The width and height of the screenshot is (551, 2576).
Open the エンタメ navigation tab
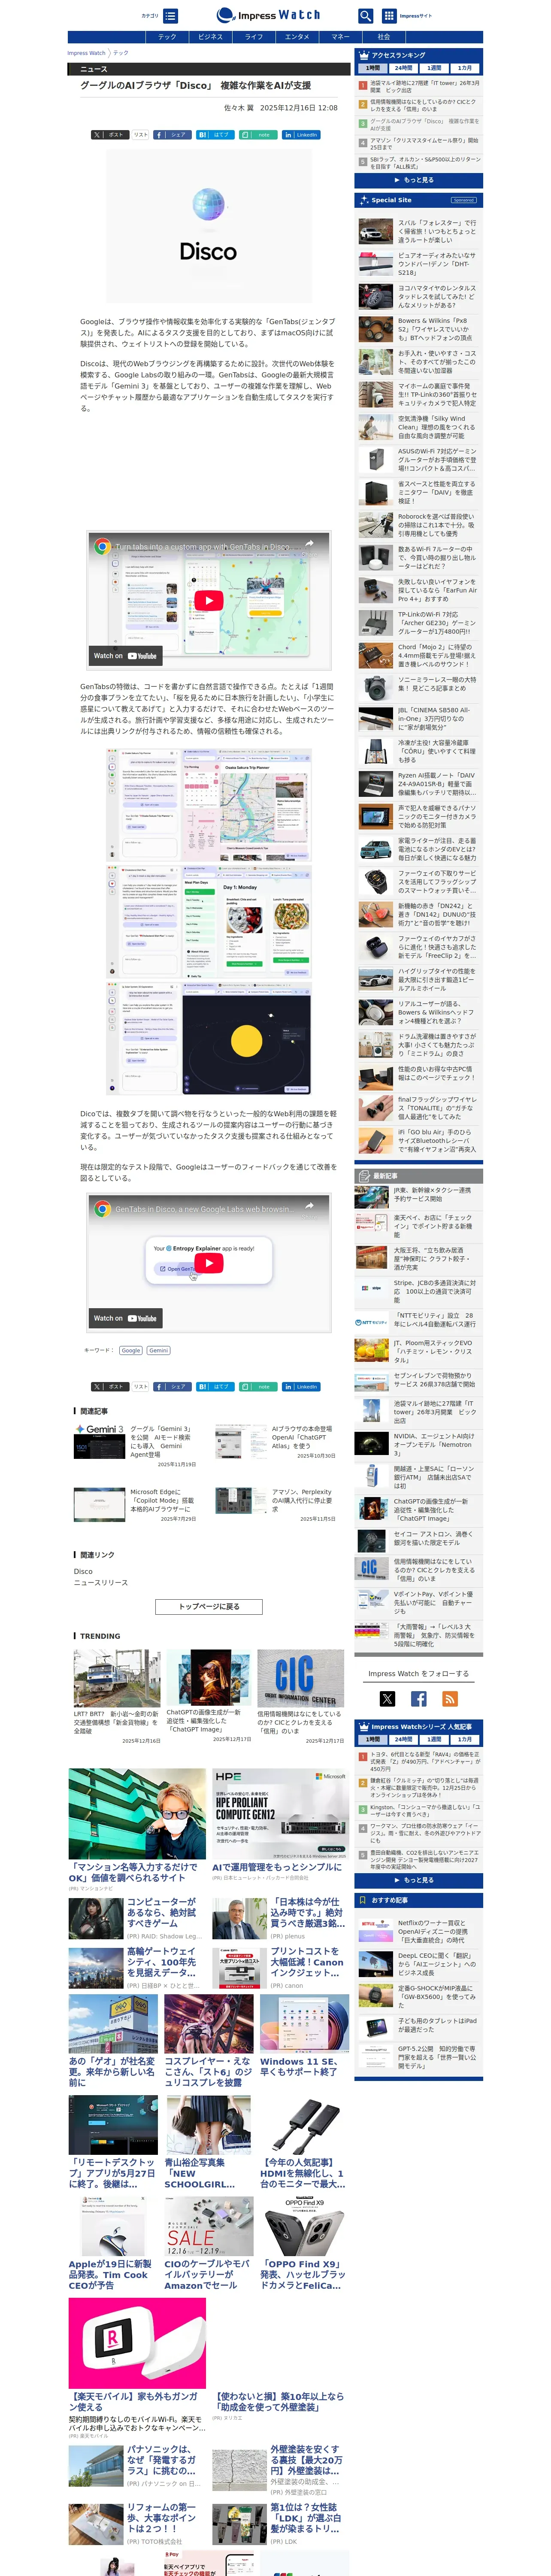point(297,37)
